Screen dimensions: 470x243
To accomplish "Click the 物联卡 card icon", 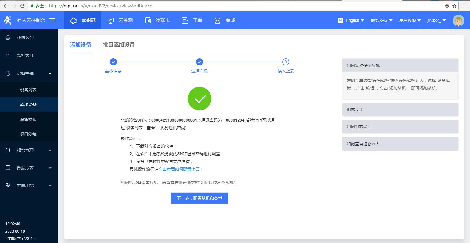I will pos(148,20).
